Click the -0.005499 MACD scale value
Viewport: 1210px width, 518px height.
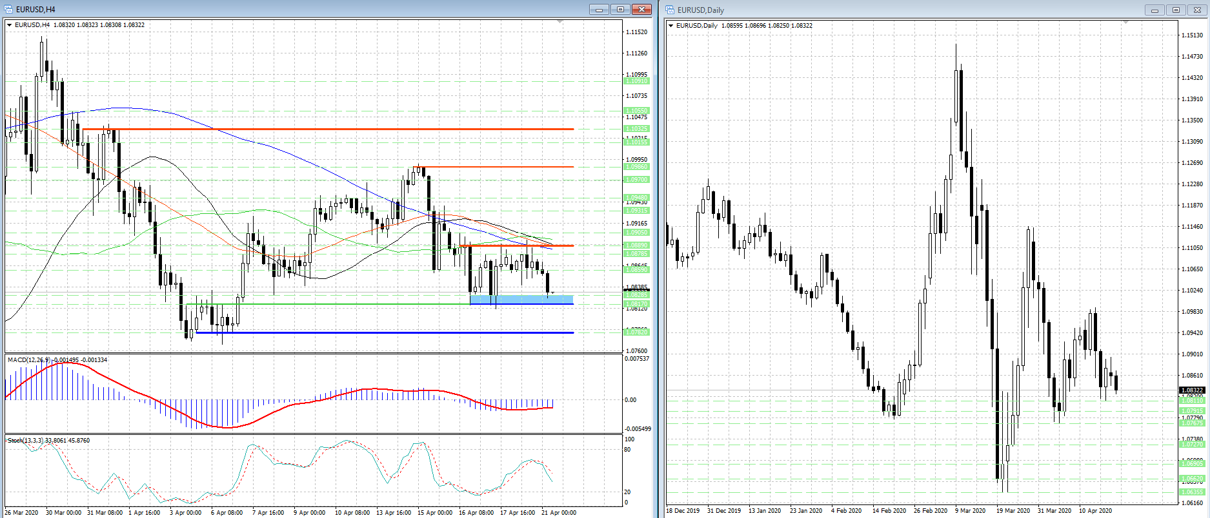[x=638, y=429]
